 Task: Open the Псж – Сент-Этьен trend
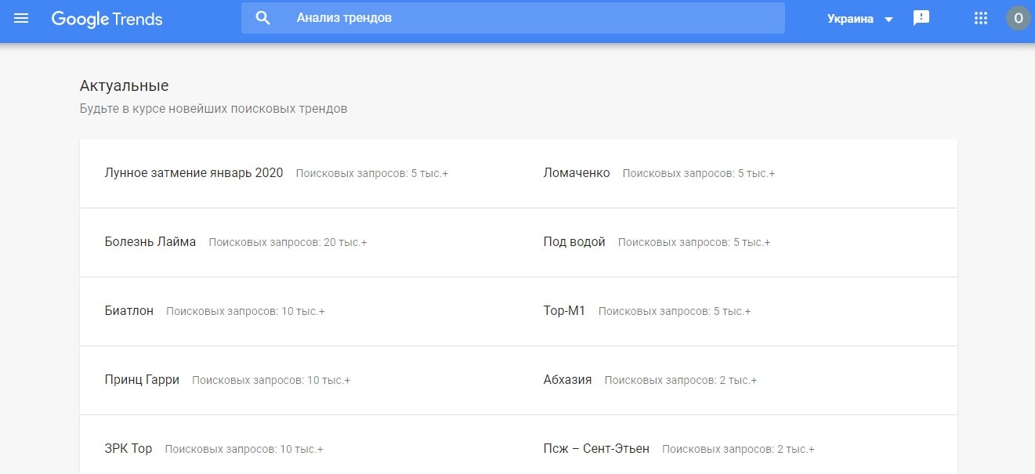pos(596,449)
